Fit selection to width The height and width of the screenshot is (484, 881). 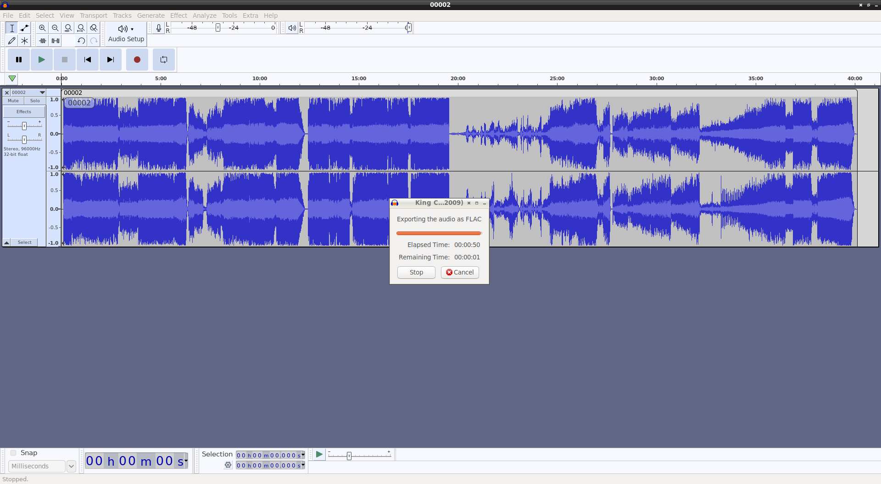point(68,28)
